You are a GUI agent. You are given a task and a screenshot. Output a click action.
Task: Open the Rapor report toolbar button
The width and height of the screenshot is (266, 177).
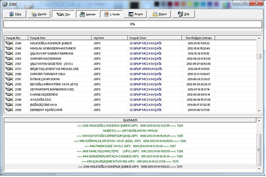coord(160,14)
